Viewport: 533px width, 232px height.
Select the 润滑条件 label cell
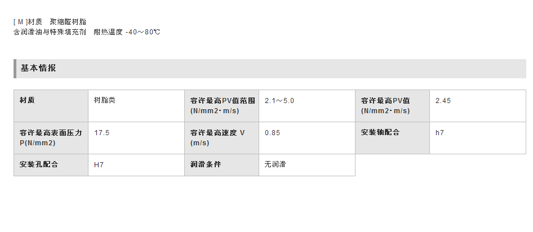pyautogui.click(x=221, y=165)
